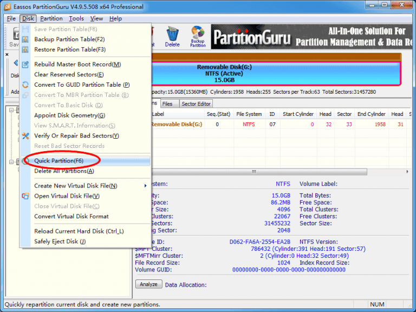Click the Analyze button
Image resolution: width=416 pixels, height=312 pixels.
149,284
